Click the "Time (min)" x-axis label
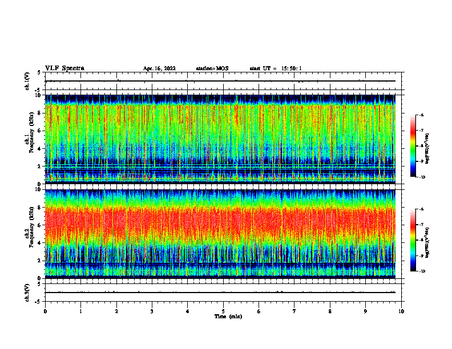The width and height of the screenshot is (452, 349). coord(228,316)
